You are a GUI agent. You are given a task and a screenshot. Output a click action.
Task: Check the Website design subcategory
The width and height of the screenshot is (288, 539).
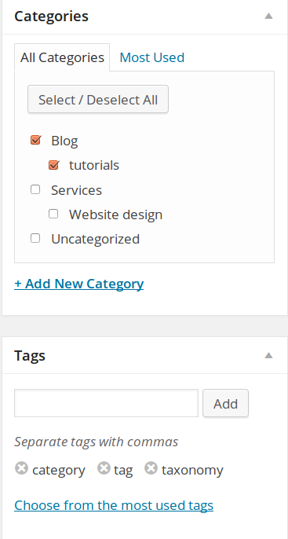53,214
